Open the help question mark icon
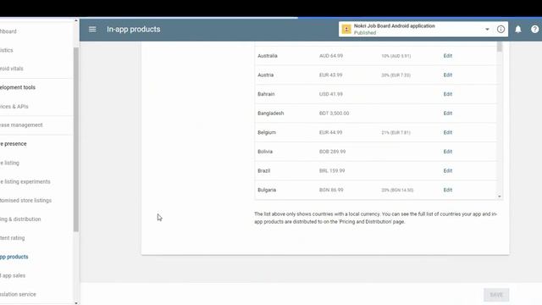 coord(534,30)
